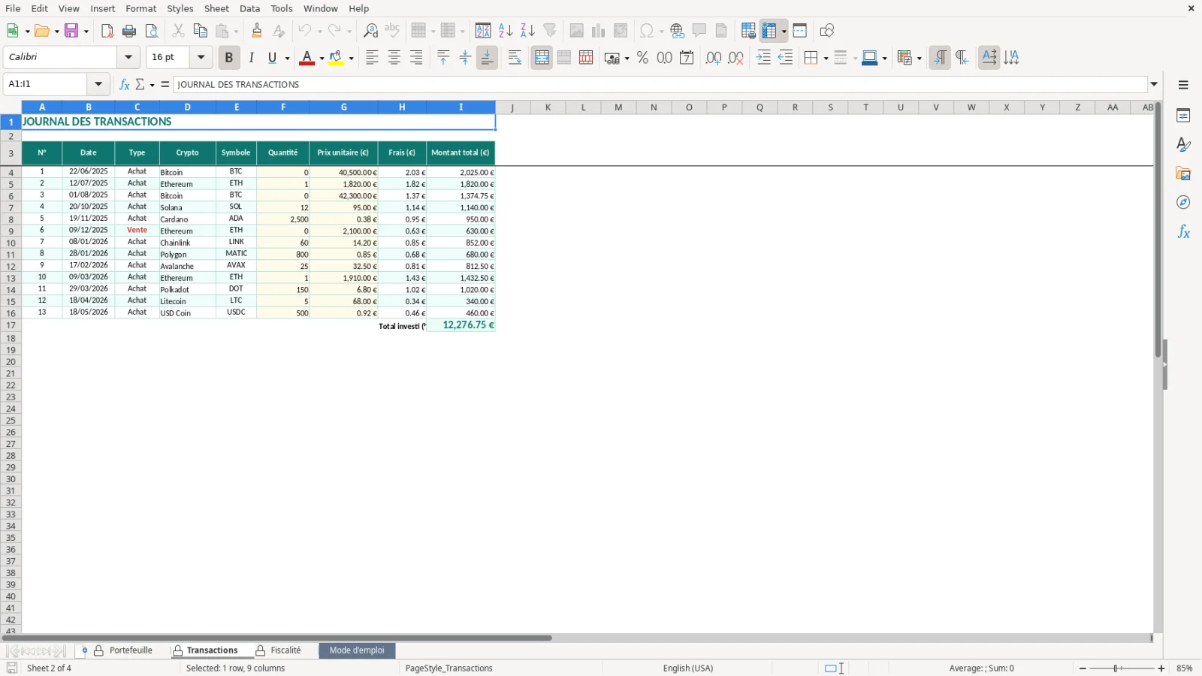This screenshot has height=676, width=1202.
Task: Open sidebar Functions fx icon
Action: pyautogui.click(x=1184, y=232)
